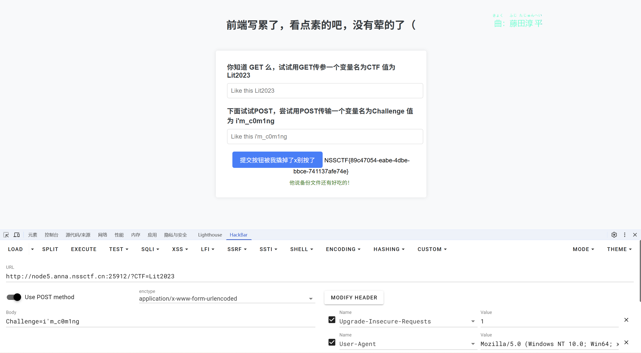The width and height of the screenshot is (641, 353).
Task: Remove the User-Agent header row
Action: [626, 342]
